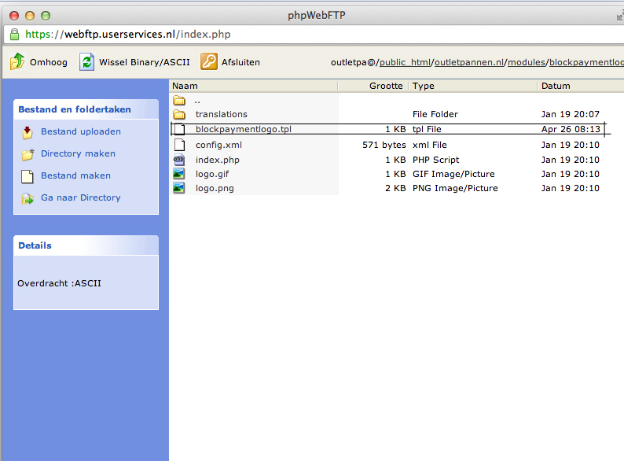Click the Bestand maken blank page icon
The height and width of the screenshot is (461, 624).
tap(27, 176)
